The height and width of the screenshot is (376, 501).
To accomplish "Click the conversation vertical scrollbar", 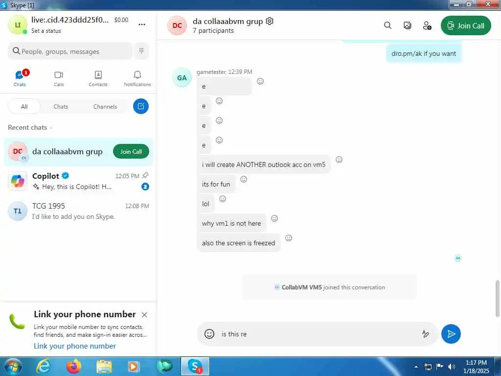I will [x=497, y=299].
